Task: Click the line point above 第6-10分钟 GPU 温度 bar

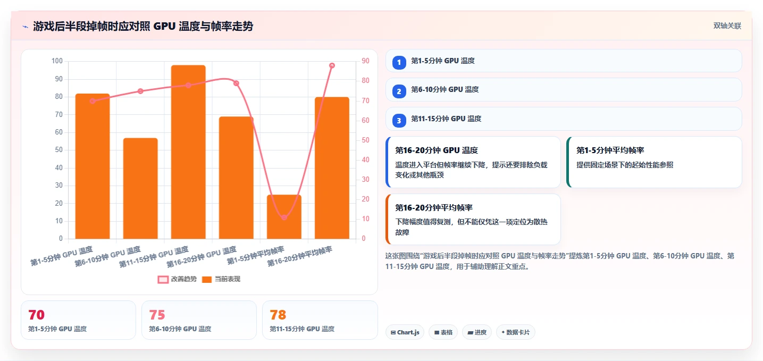Action: [140, 91]
